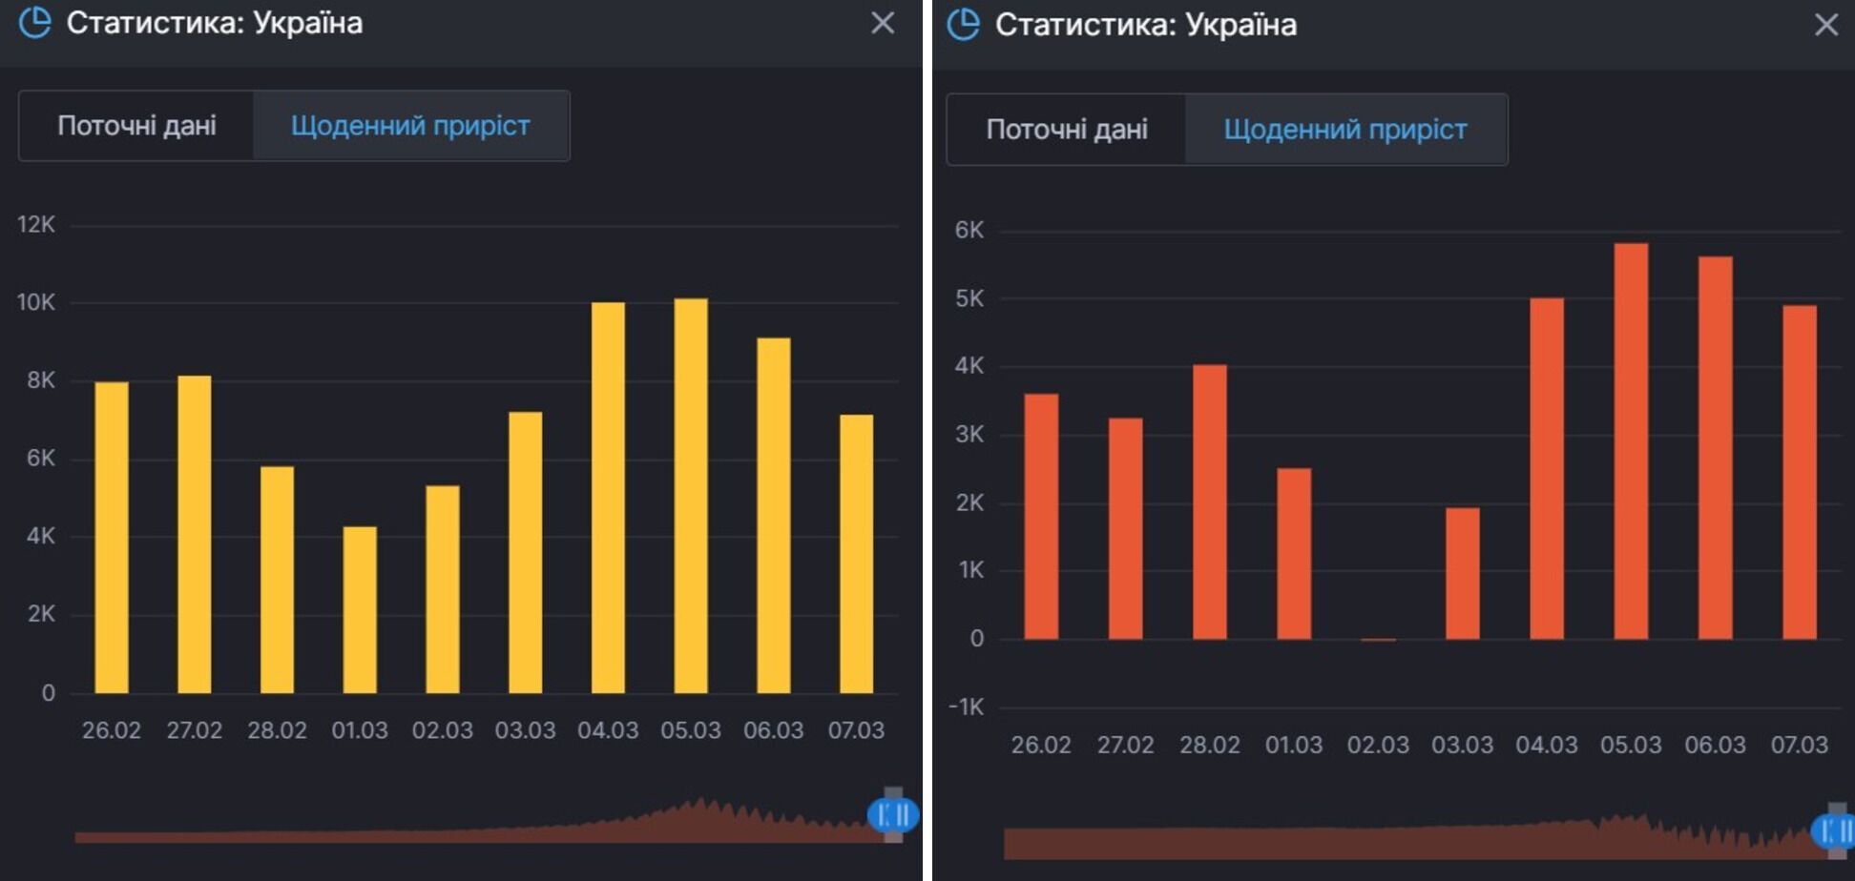
Task: Click the 12K axis label in the left chart
Action: coord(36,224)
